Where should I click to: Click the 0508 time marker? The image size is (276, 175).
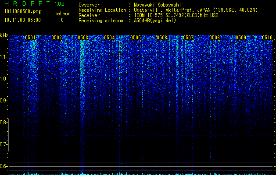coord(215,38)
